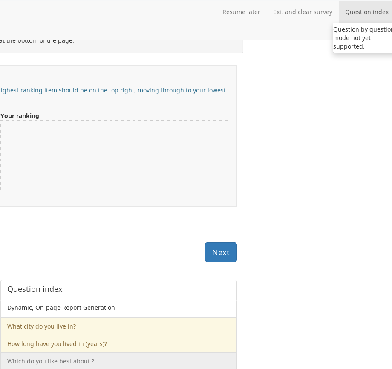Click the 'Your ranking' label
The height and width of the screenshot is (369, 392).
pos(20,116)
